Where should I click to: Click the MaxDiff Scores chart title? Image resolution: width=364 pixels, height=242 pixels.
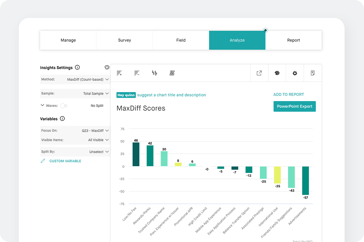coord(141,108)
